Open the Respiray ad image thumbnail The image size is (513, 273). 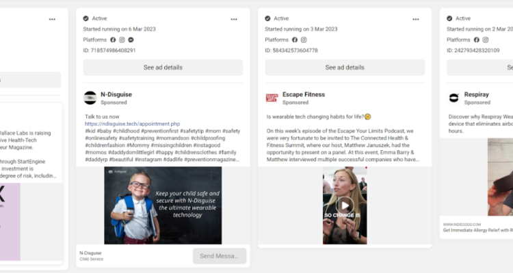(x=500, y=177)
